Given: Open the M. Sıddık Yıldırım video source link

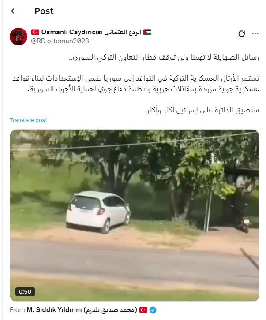Looking at the screenshot, I should (x=54, y=310).
